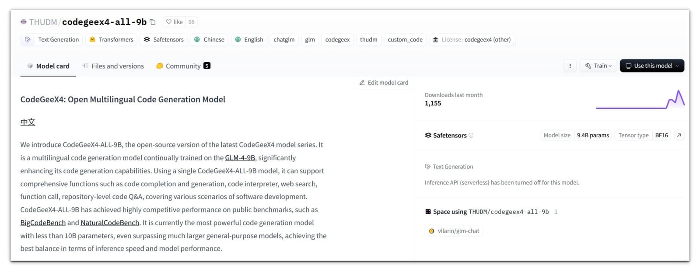
Task: Copy the model name codegeex4-all-9b
Action: (152, 22)
